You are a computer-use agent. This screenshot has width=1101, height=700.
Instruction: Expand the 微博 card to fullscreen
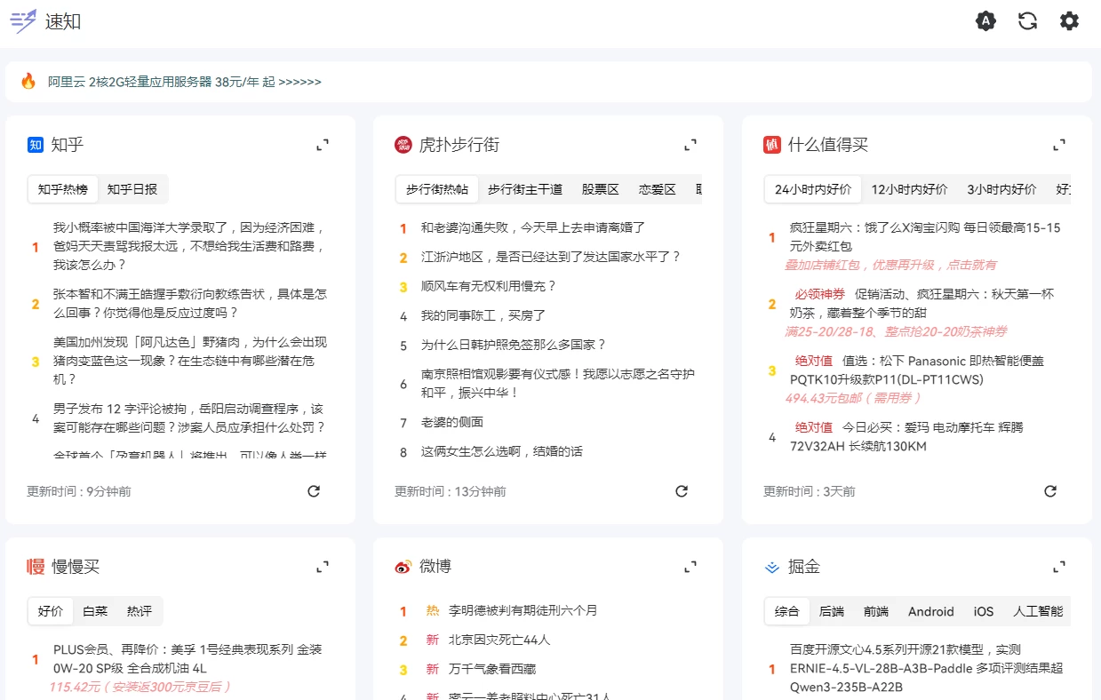690,566
